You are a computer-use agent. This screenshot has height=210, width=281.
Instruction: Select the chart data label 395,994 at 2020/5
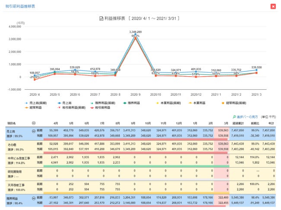(55, 69)
